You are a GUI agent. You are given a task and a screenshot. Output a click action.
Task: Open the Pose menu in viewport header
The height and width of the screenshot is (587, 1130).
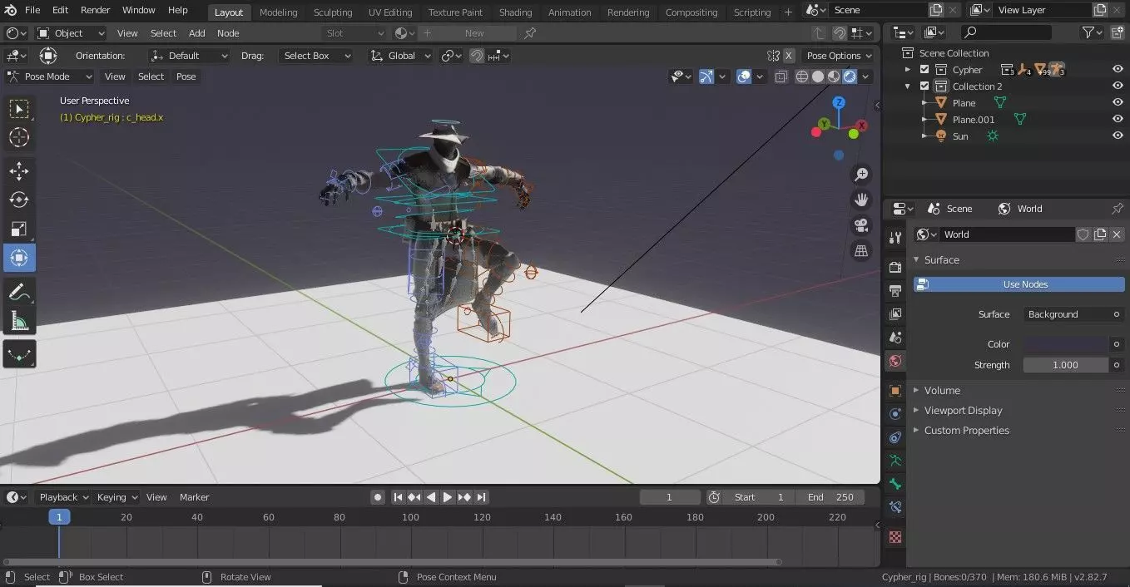coord(186,76)
